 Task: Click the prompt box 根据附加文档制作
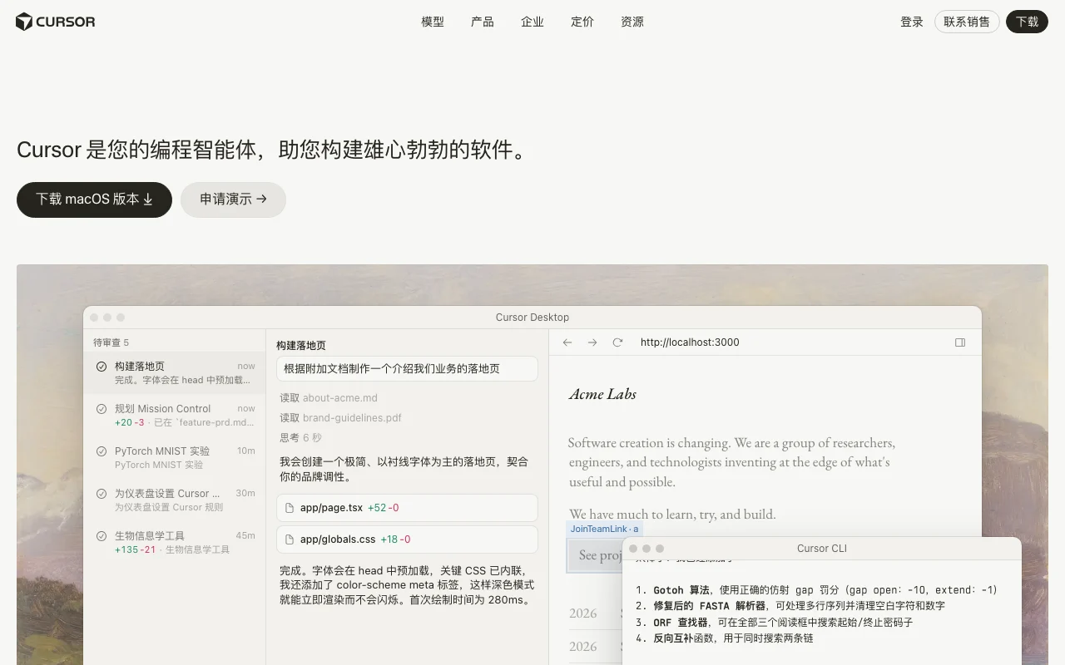pos(407,369)
